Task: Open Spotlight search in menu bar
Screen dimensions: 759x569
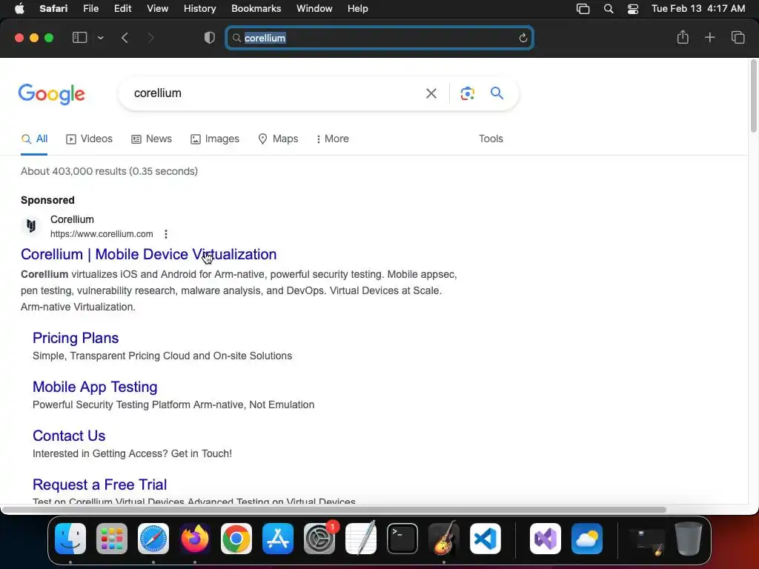Action: point(609,9)
